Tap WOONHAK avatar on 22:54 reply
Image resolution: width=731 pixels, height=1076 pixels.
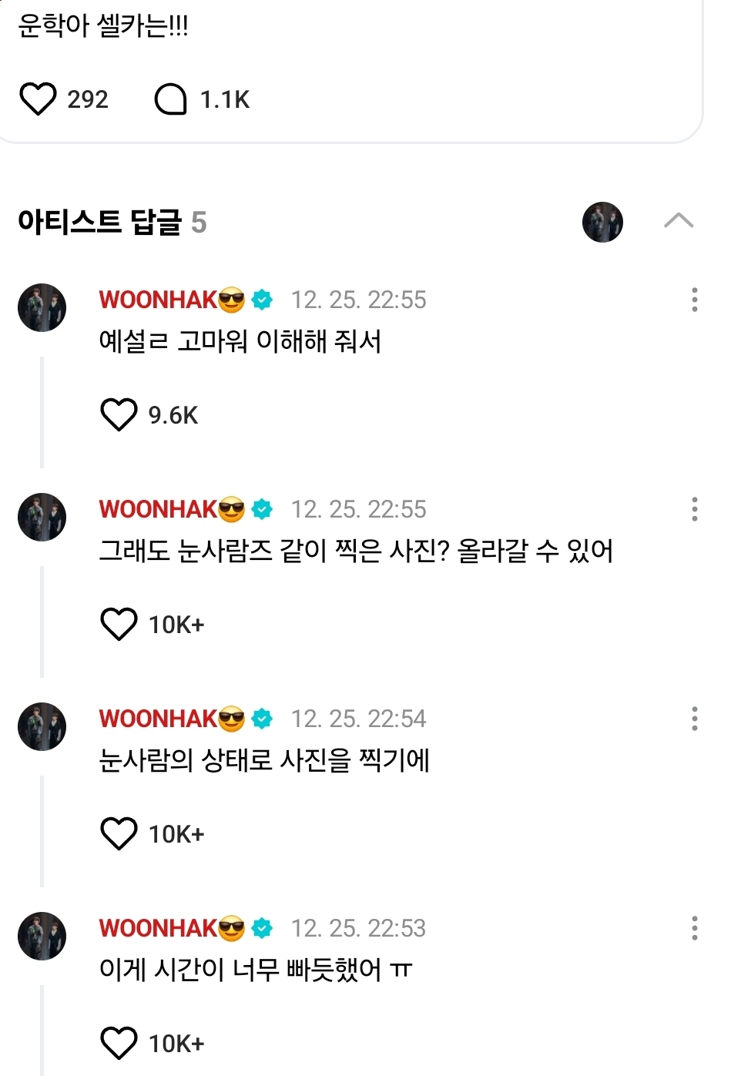point(42,727)
